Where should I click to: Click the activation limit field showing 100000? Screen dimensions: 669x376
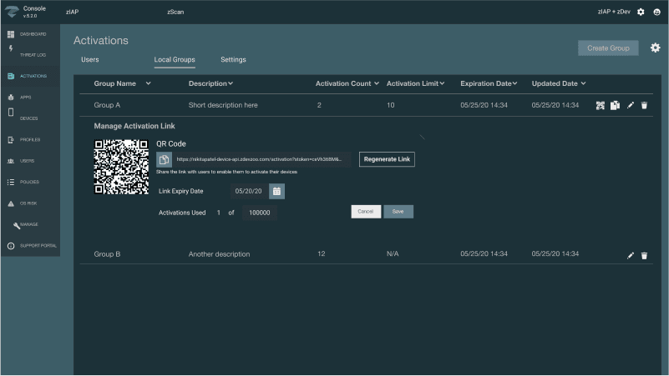tap(259, 213)
